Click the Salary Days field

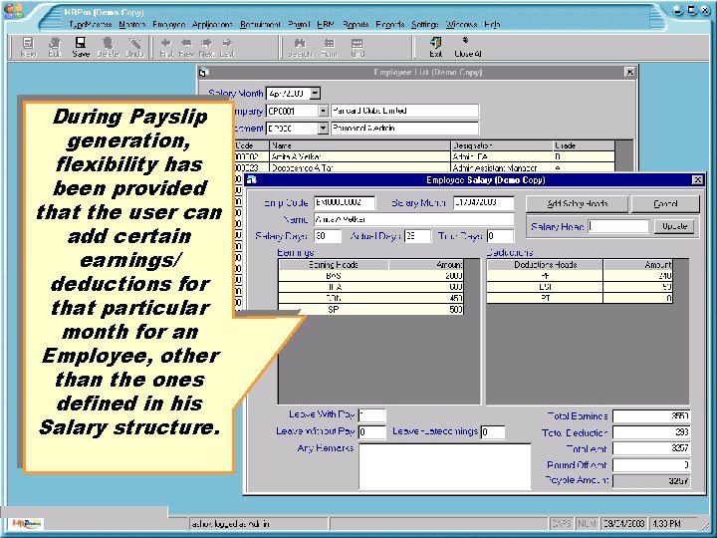coord(328,236)
